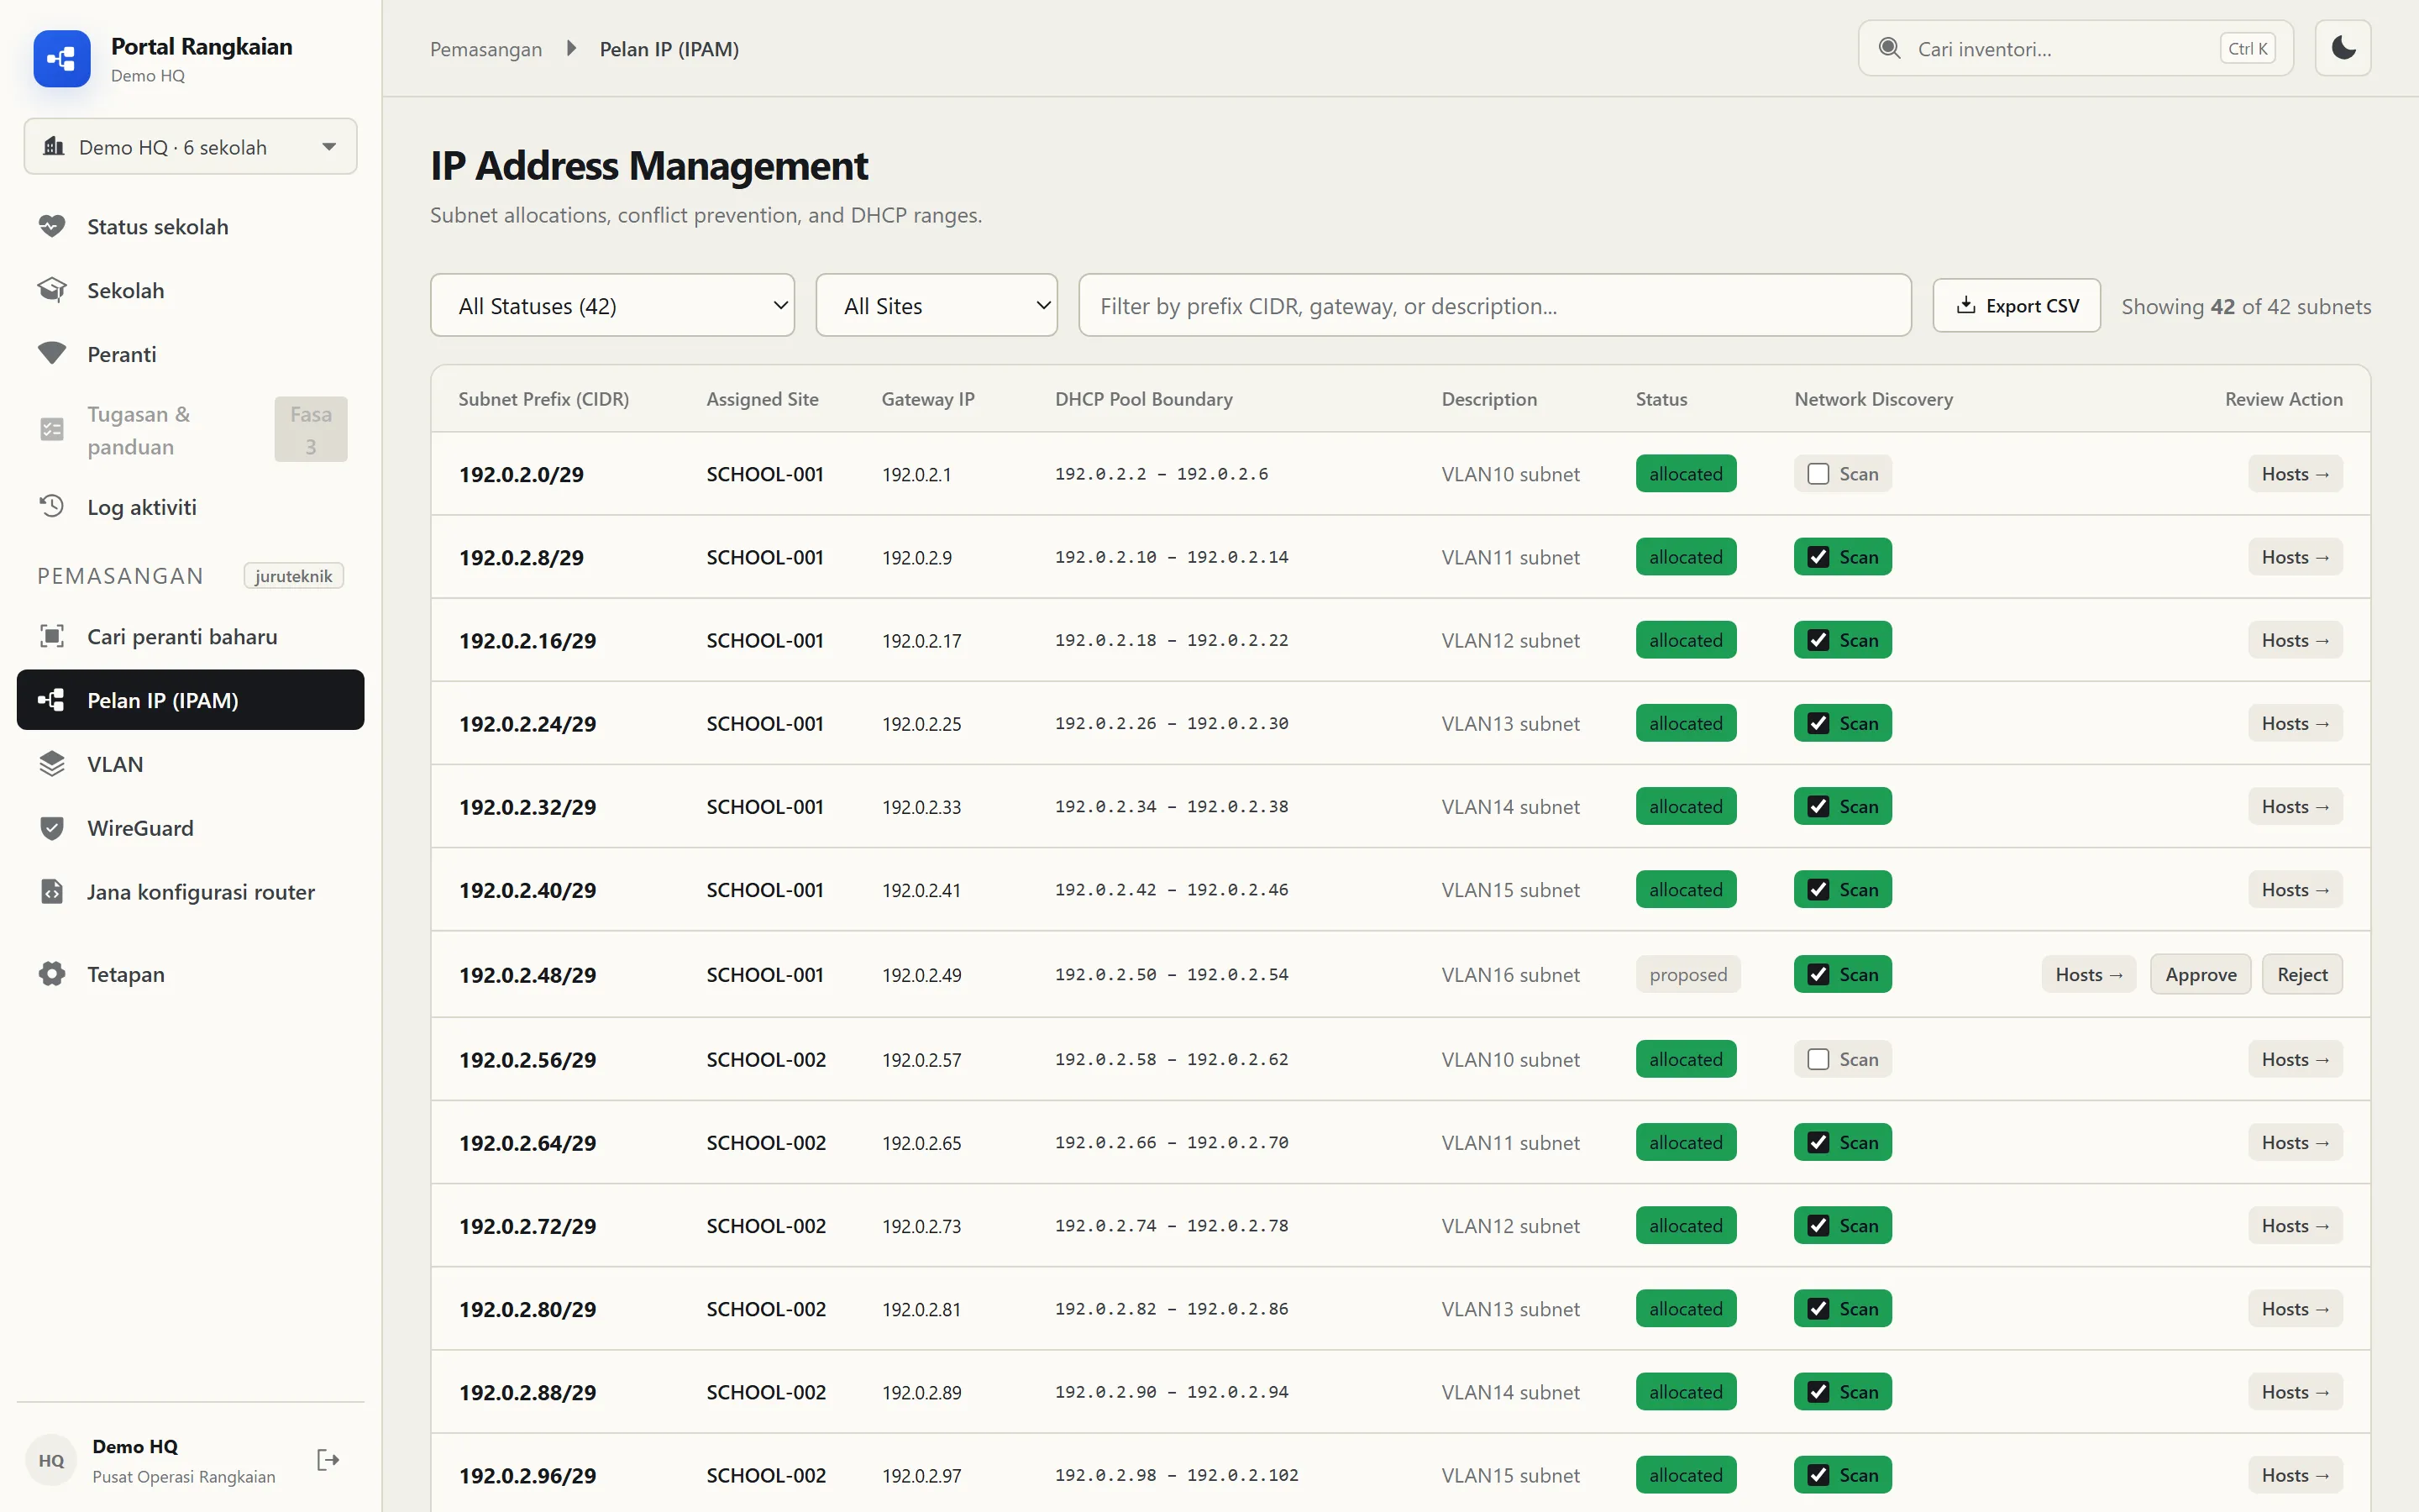Click the graduation cap icon for Sekolah
2419x1512 pixels.
tap(52, 290)
